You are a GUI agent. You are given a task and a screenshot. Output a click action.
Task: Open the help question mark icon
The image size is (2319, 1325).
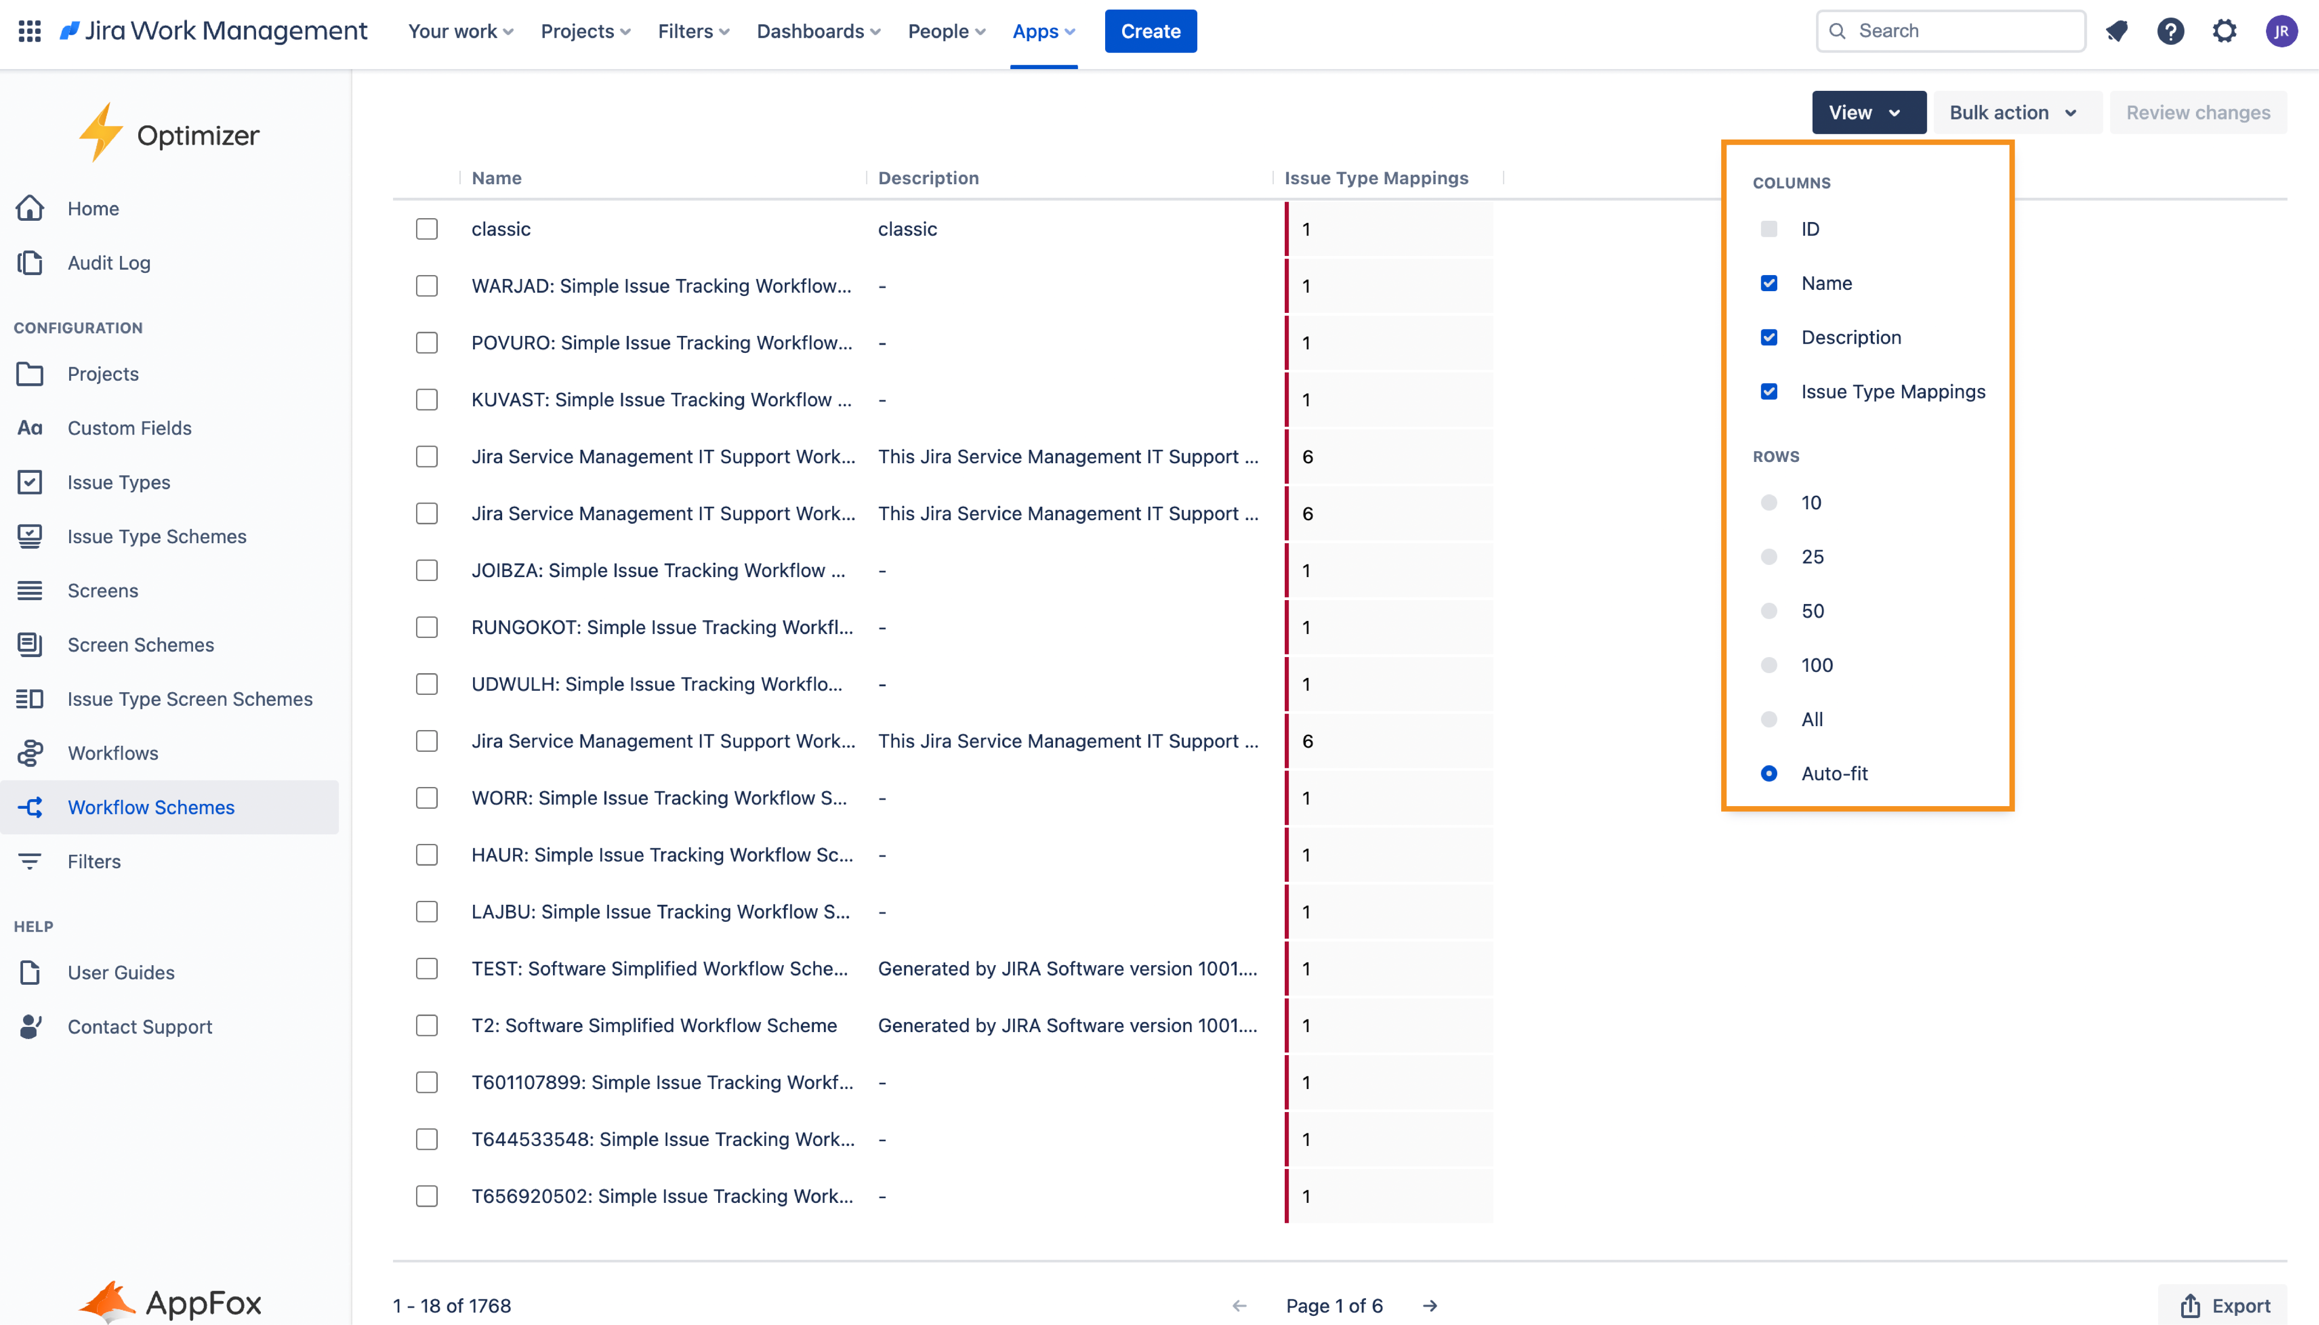[x=2171, y=30]
